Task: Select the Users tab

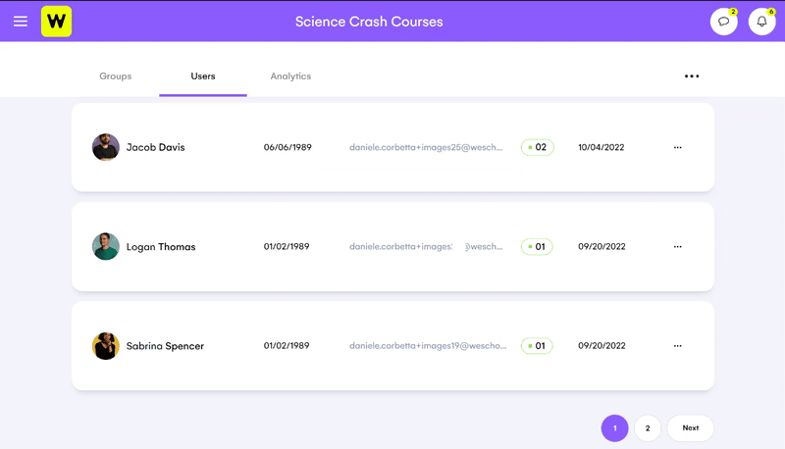Action: (203, 76)
